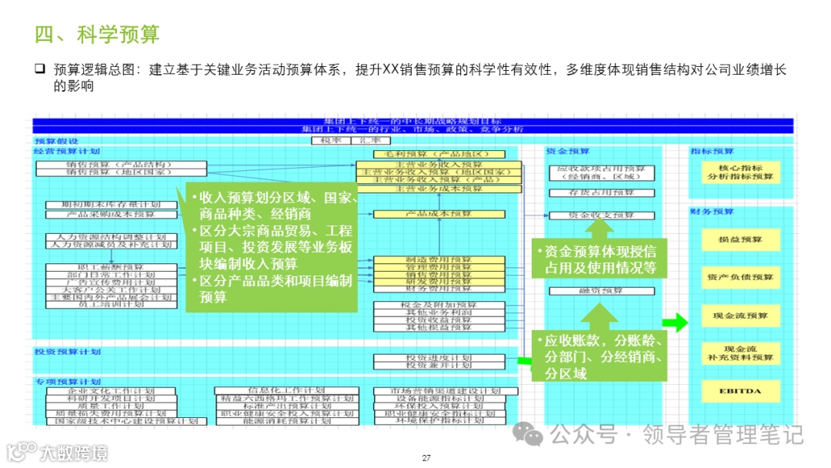Screen dimensions: 831x468
Task: Click the '税金及附加预算' box
Action: [439, 306]
